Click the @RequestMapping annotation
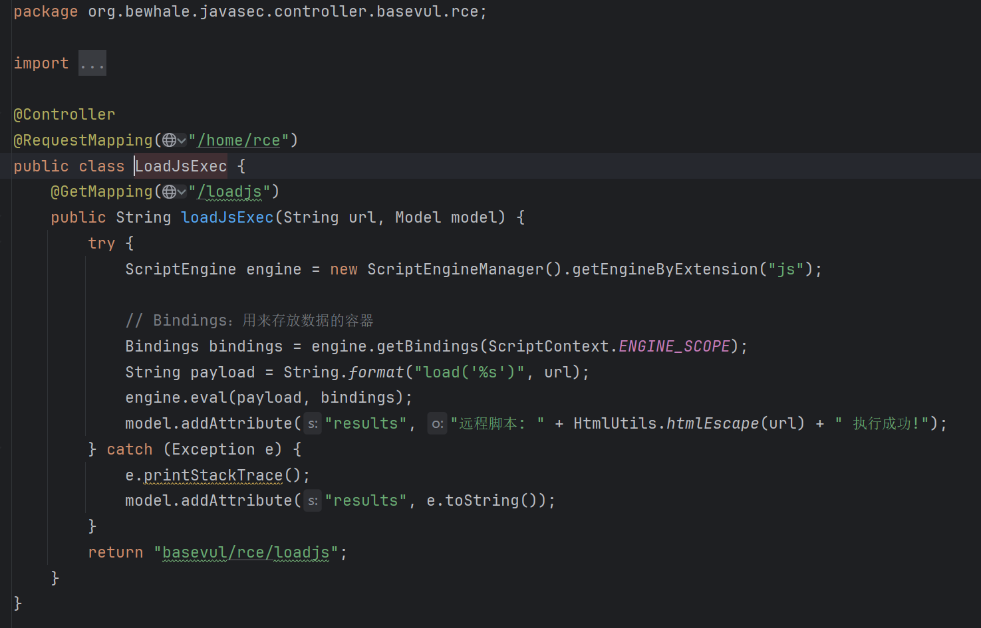Image resolution: width=981 pixels, height=628 pixels. pos(83,140)
